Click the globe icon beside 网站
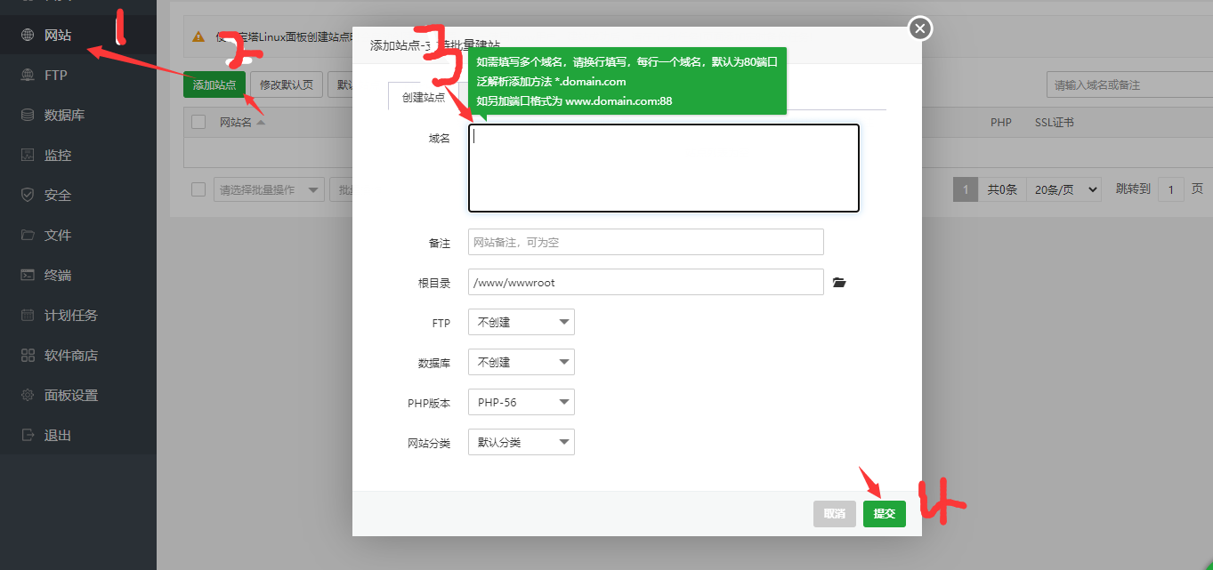The height and width of the screenshot is (570, 1213). click(x=28, y=36)
